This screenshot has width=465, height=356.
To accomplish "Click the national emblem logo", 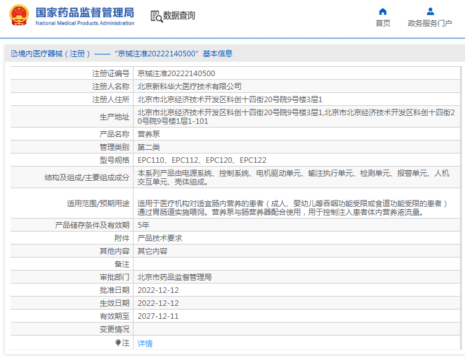I will [x=19, y=15].
